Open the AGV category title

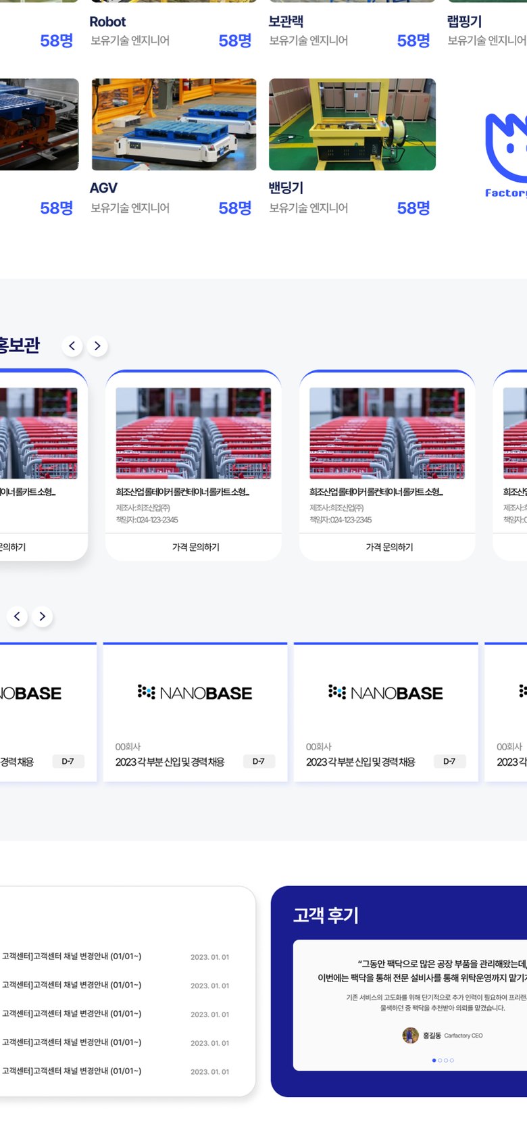click(103, 188)
